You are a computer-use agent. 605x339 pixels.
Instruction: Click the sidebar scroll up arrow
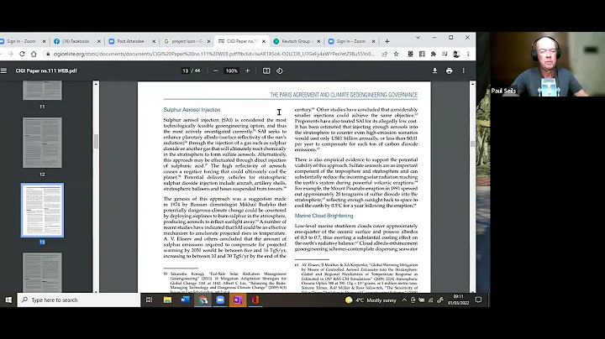coord(96,83)
